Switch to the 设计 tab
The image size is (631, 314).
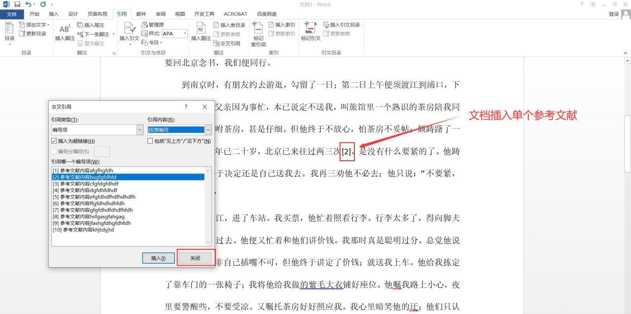pyautogui.click(x=73, y=14)
